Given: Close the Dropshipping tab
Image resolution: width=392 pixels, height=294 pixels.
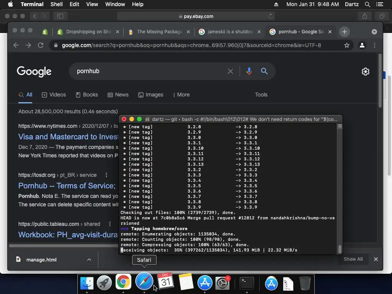Looking at the screenshot, I should point(118,32).
